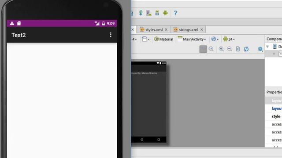Collapse the Device Screen tree node
The image size is (282, 158).
coord(267,47)
